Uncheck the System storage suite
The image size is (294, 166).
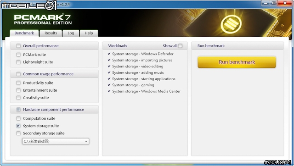tap(18, 126)
